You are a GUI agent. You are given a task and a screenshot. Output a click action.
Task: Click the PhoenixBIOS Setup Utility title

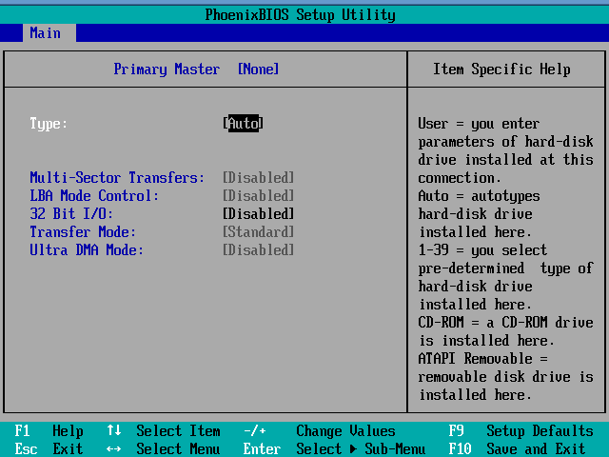[301, 15]
